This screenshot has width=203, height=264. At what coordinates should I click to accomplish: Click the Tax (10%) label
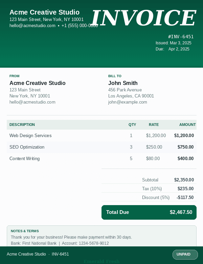[152, 189]
